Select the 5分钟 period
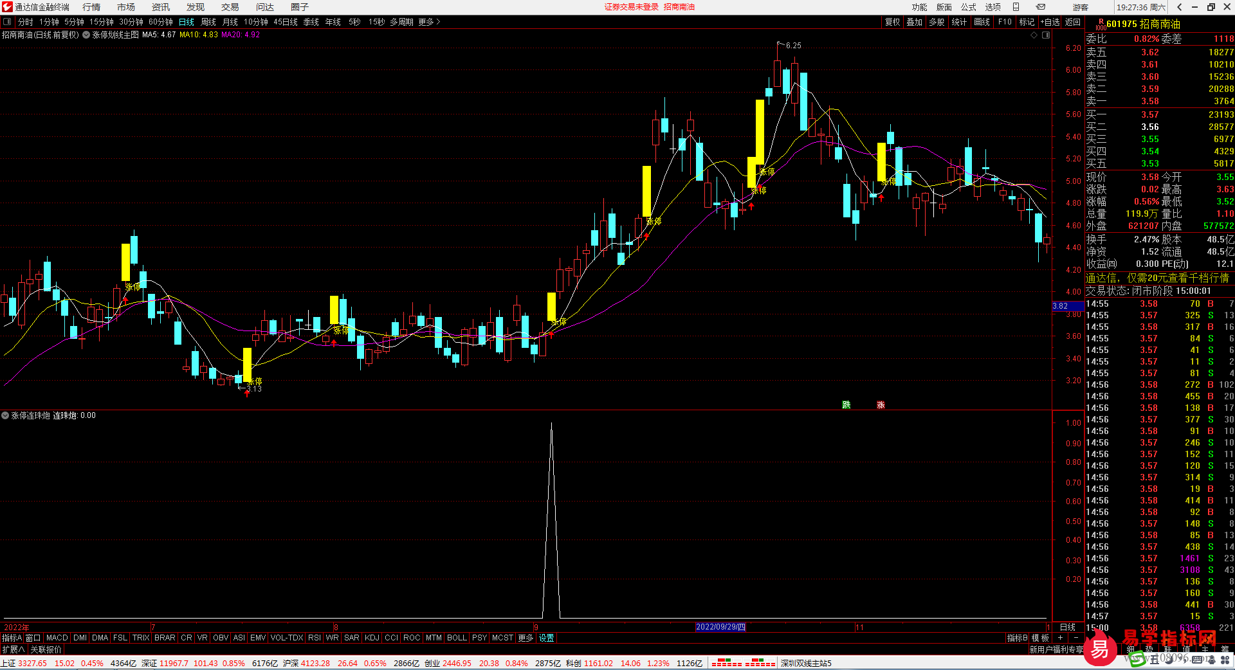Viewport: 1235px width, 670px height. coord(74,22)
